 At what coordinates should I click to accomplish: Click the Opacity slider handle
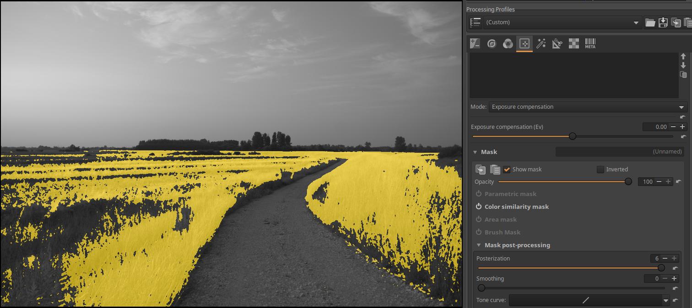[x=628, y=182]
